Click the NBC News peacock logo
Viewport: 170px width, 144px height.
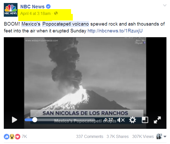pyautogui.click(x=11, y=10)
